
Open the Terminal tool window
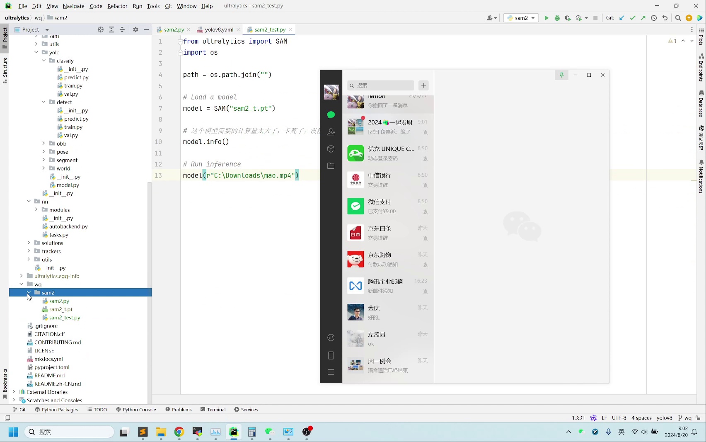(213, 409)
